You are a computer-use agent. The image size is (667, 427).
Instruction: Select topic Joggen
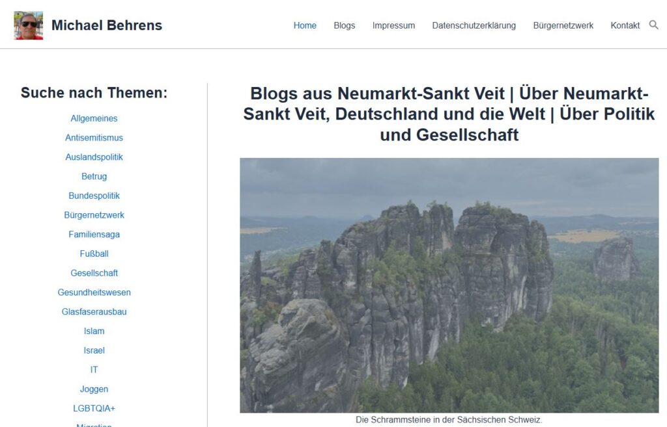[x=94, y=389]
